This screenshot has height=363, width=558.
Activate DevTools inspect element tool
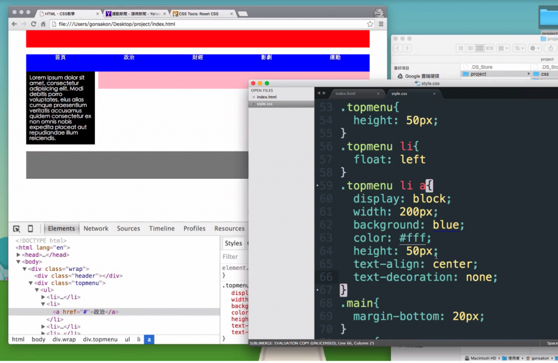16,229
